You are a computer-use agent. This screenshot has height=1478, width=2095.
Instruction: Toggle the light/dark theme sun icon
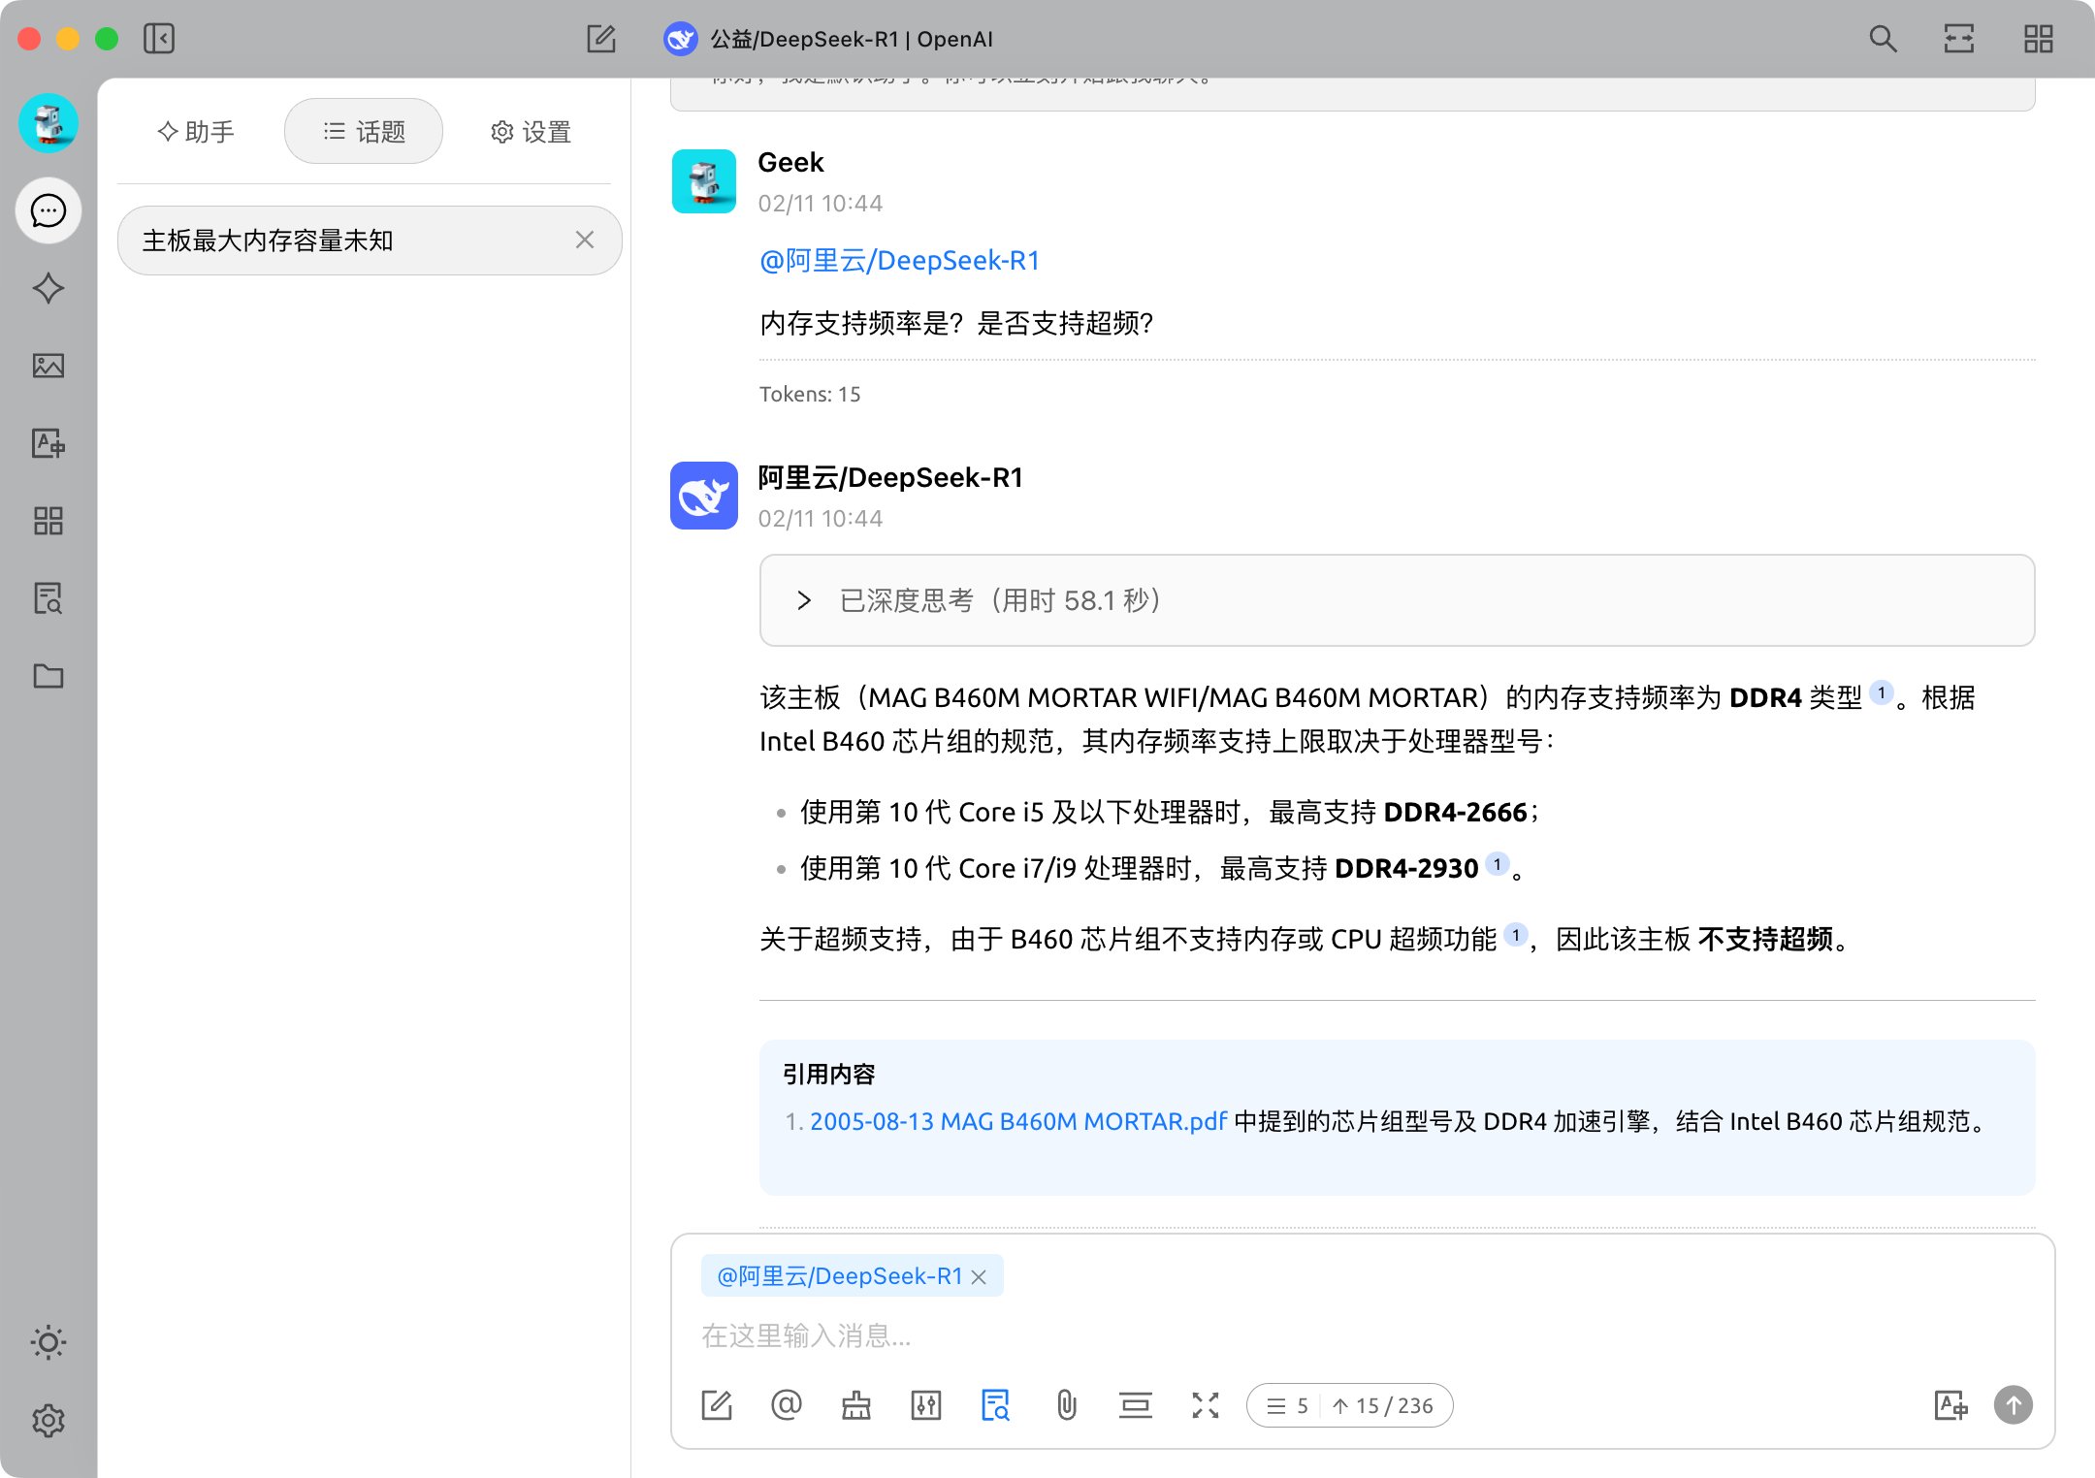48,1342
